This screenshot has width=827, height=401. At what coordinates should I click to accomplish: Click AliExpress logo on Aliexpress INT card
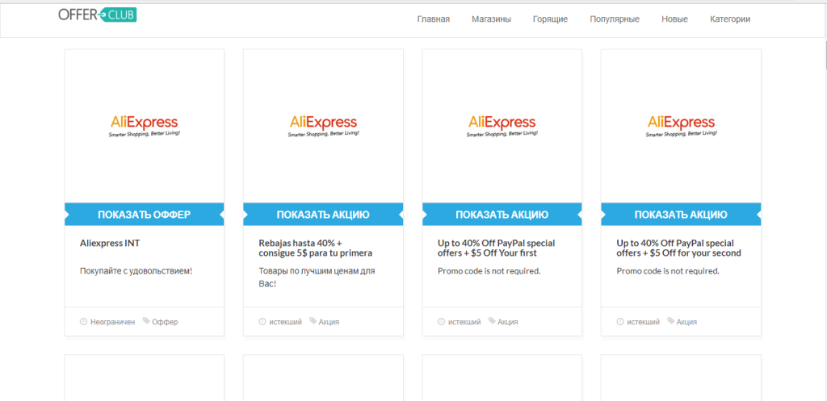[x=144, y=127]
